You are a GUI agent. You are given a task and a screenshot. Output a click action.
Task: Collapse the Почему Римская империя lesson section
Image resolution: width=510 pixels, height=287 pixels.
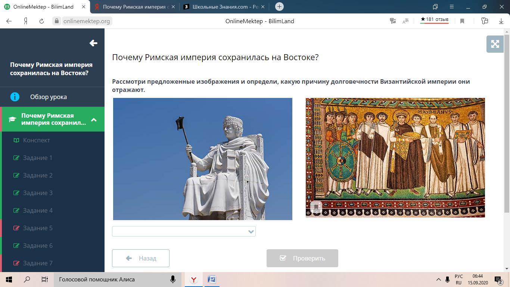(94, 120)
